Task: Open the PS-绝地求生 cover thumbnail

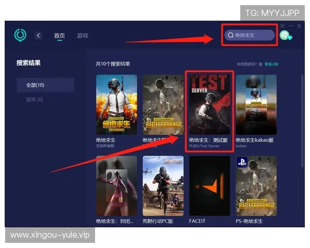Action: (256, 186)
